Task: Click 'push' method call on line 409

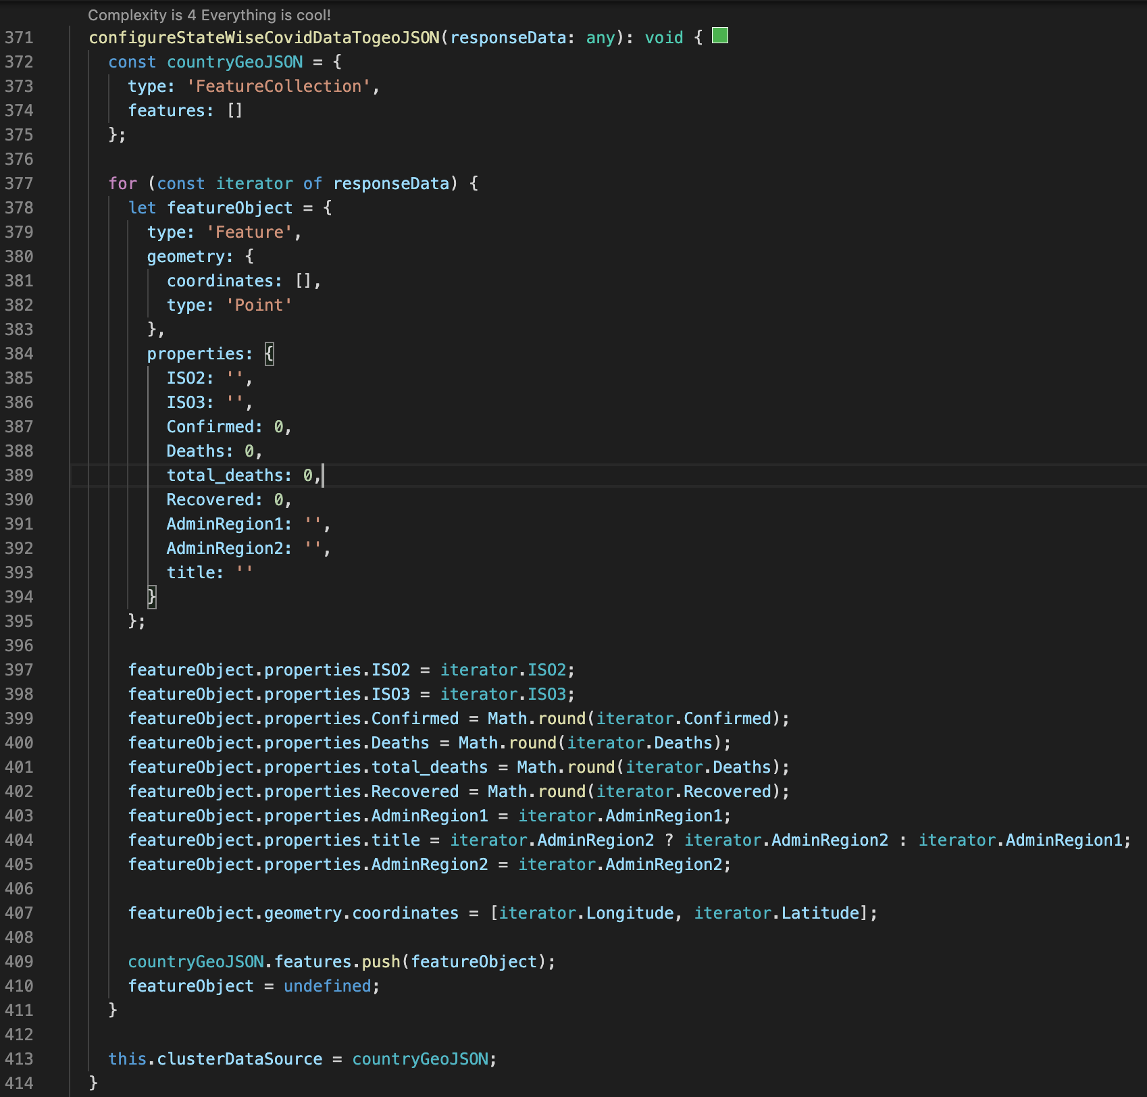Action: point(381,962)
